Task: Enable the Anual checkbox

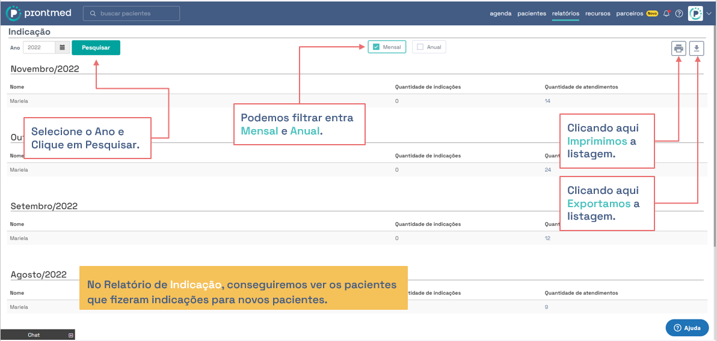Action: click(x=420, y=47)
